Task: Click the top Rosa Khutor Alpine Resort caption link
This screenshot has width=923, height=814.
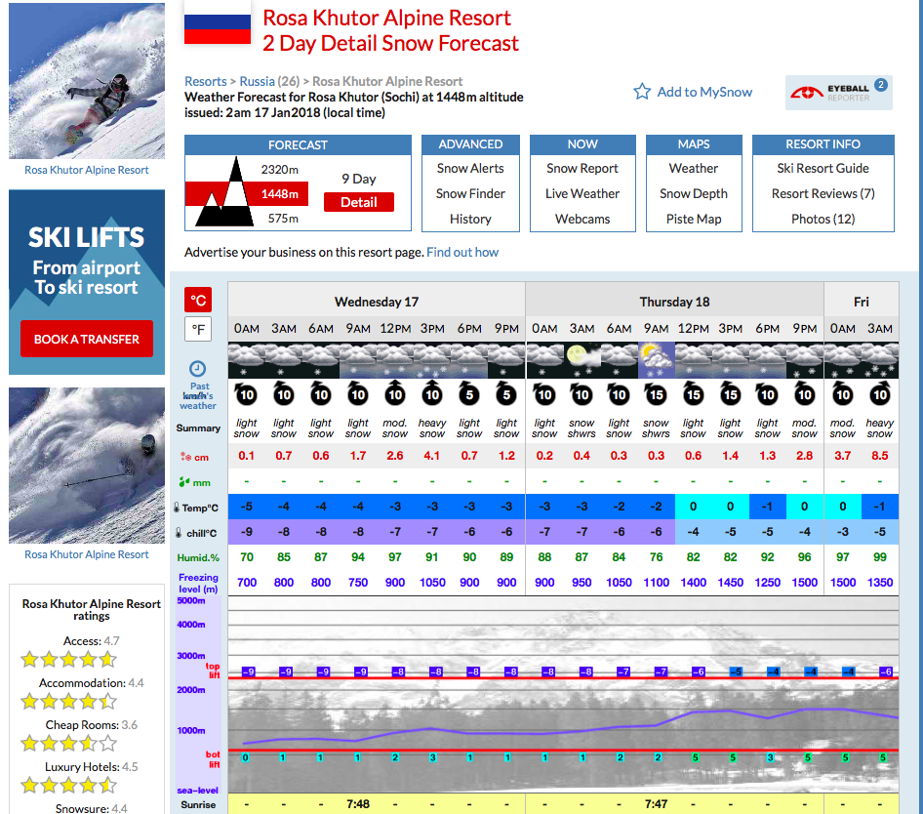Action: pos(87,170)
